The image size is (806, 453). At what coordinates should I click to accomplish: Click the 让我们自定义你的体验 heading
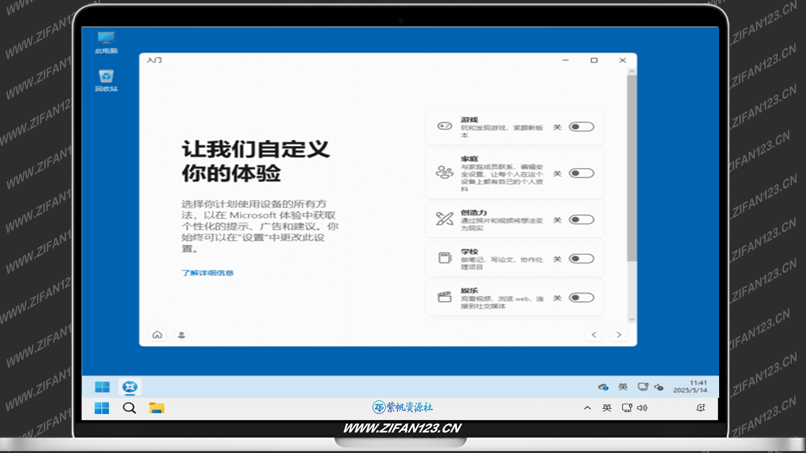click(x=256, y=161)
